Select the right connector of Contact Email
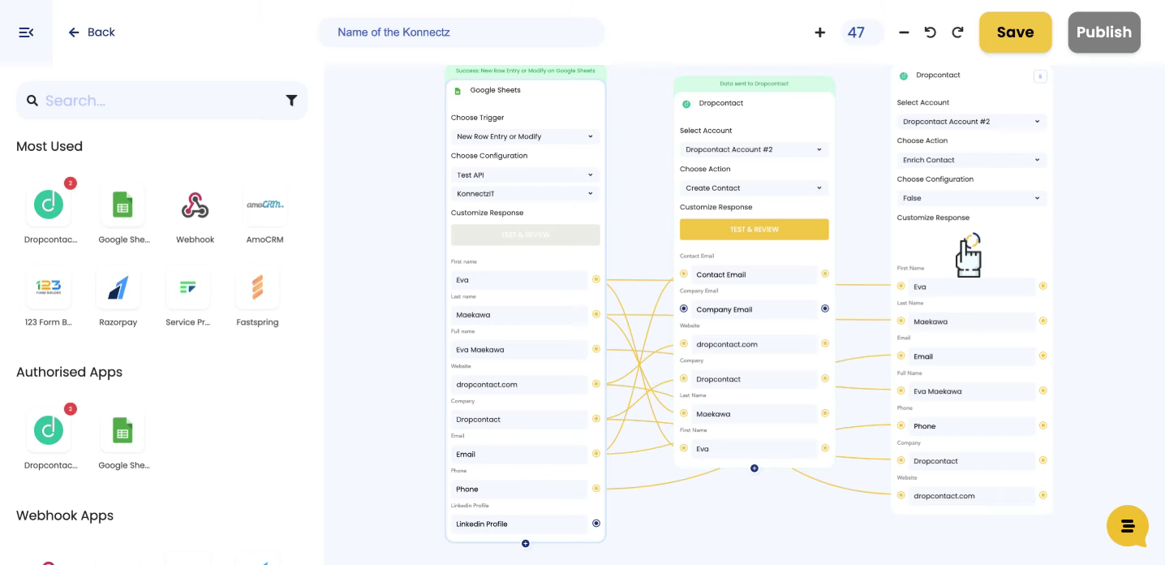The width and height of the screenshot is (1165, 565). point(825,274)
